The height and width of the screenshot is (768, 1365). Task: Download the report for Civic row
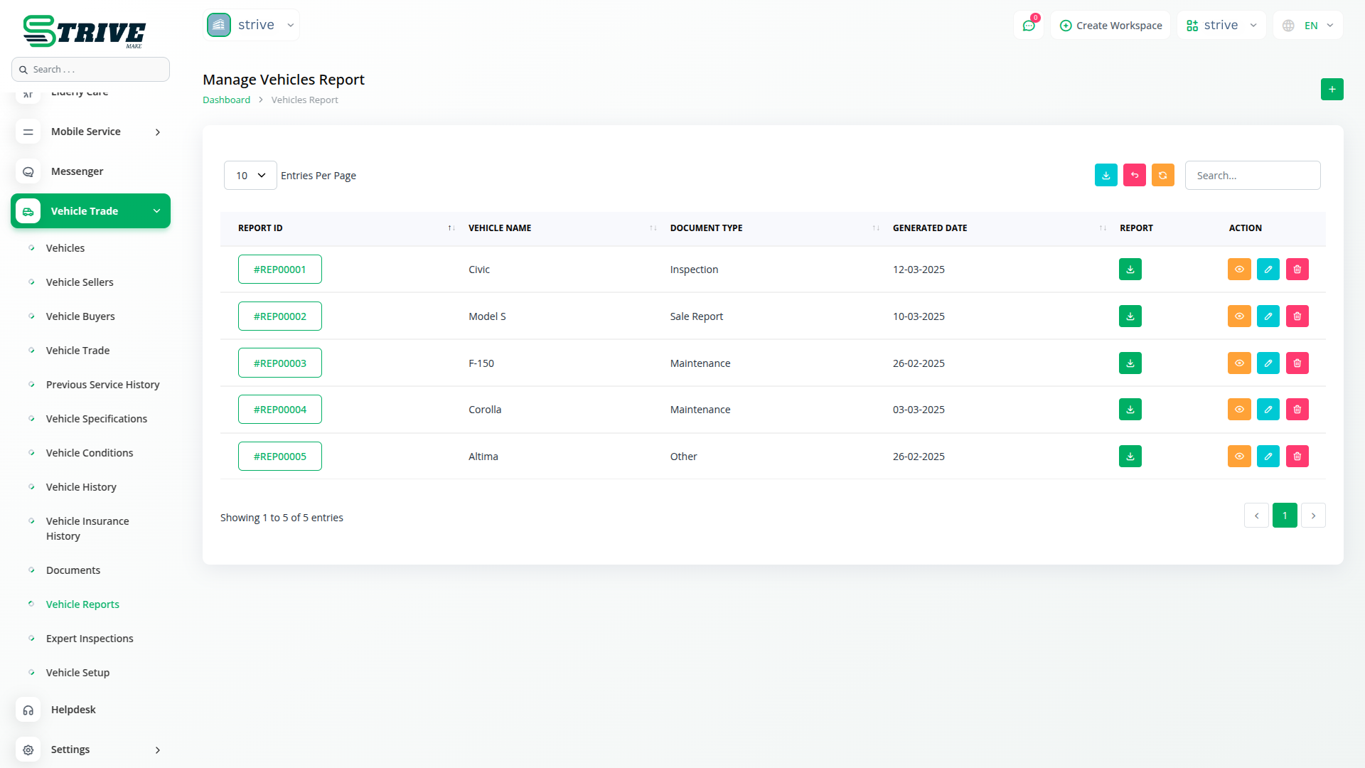coord(1130,270)
